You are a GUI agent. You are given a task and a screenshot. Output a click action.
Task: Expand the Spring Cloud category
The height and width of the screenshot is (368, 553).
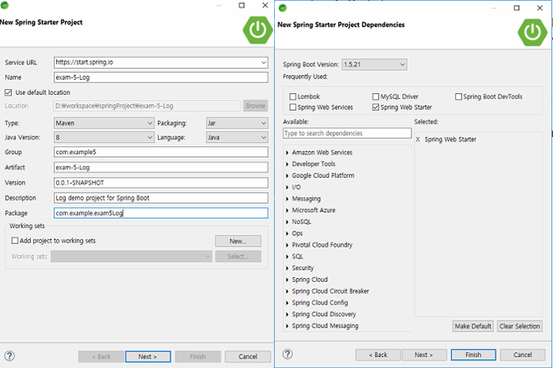(x=287, y=280)
